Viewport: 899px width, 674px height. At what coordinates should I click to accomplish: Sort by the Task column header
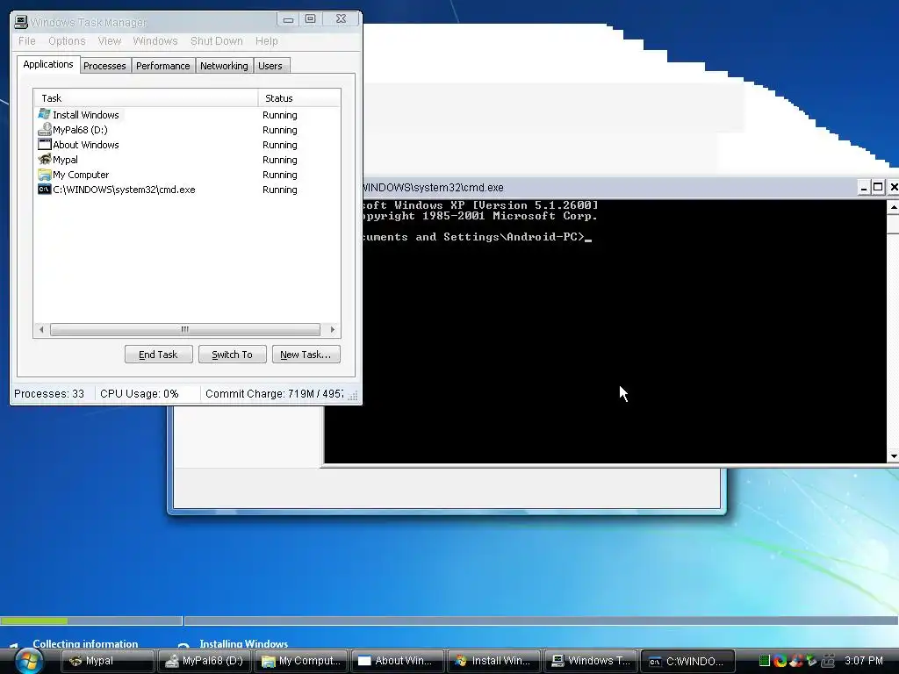[x=146, y=98]
